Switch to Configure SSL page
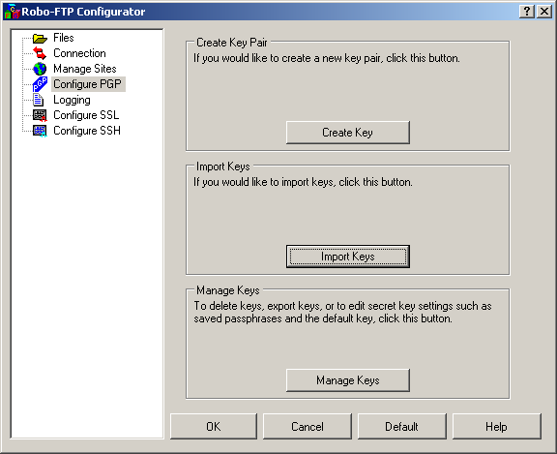 86,115
